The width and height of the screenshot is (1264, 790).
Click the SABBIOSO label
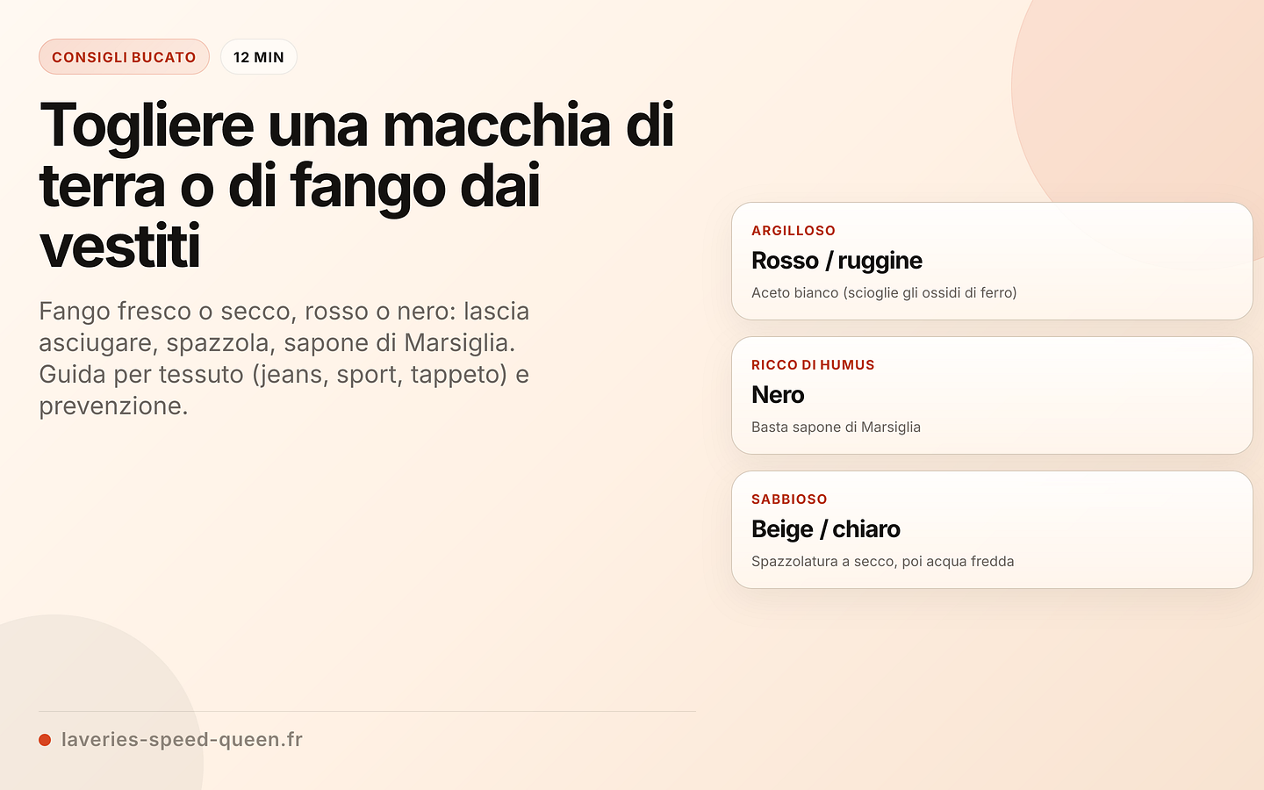(789, 499)
